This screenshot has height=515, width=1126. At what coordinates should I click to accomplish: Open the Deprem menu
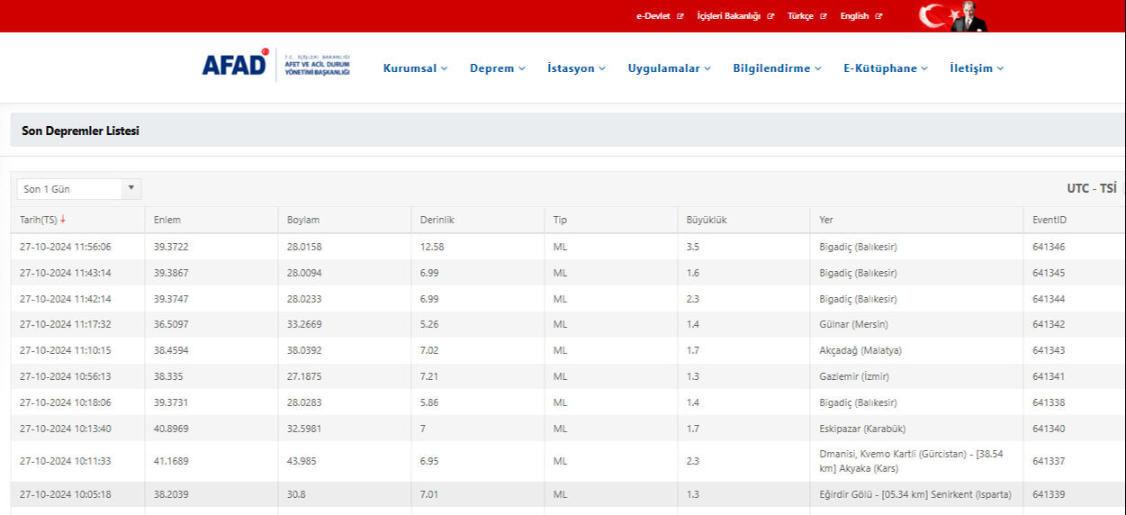(497, 68)
